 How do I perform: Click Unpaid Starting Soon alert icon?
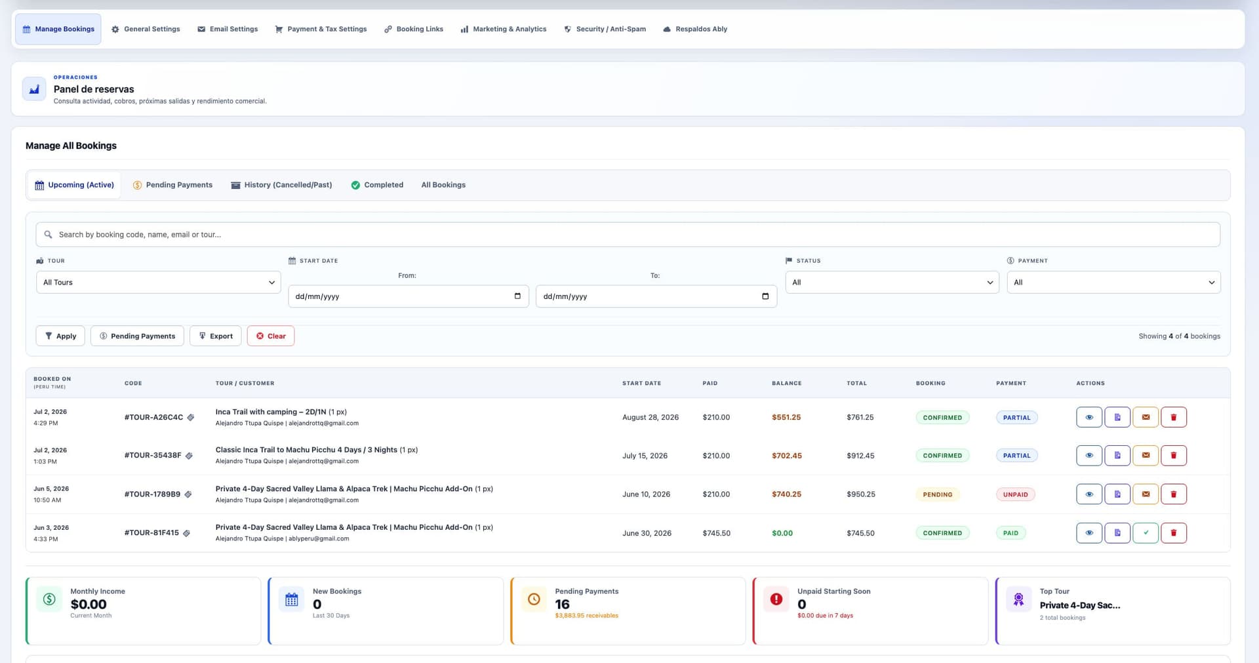(776, 599)
